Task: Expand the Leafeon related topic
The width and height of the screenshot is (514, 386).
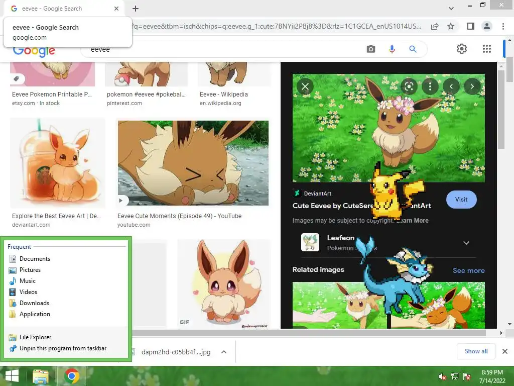Action: point(466,243)
